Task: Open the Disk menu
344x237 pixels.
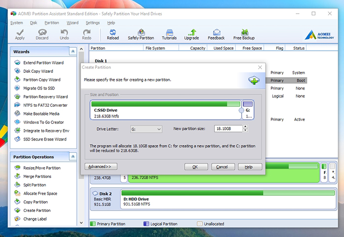Action: point(33,23)
